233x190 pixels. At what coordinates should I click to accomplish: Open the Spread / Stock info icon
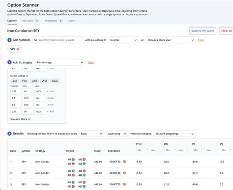coord(29,119)
